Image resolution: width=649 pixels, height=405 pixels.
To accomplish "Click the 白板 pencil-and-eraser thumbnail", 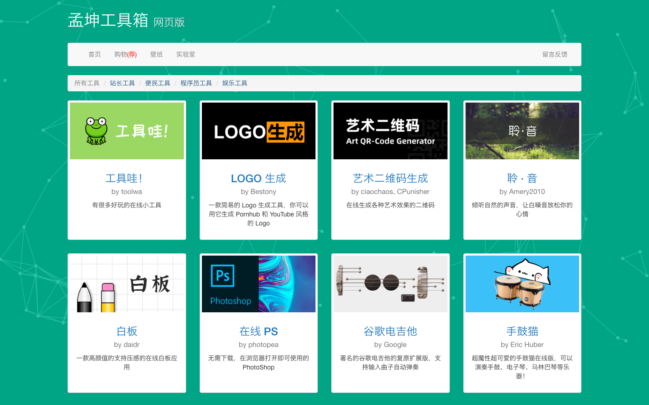I will 127,283.
